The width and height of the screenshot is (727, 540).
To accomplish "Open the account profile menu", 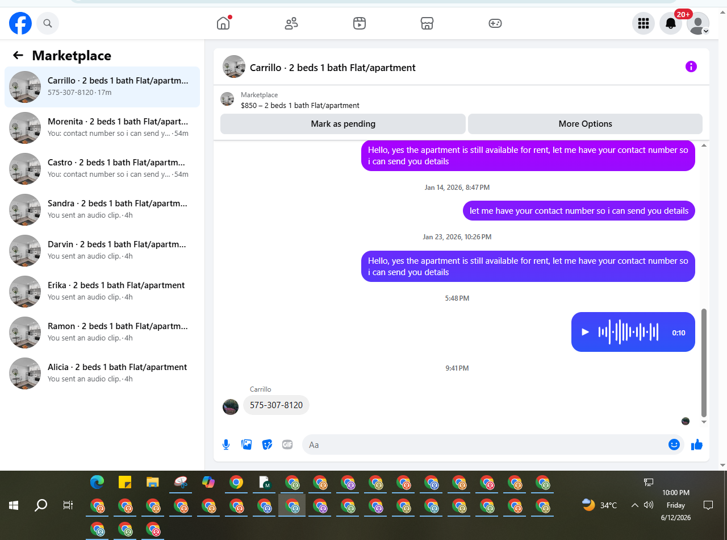I will click(698, 23).
